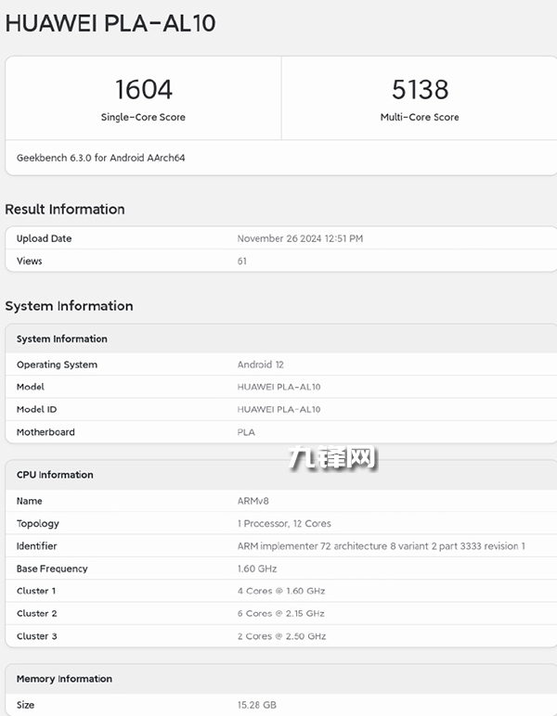Click Geekbench 6.3.0 for Android AArch64 text
Screen dimensions: 557x716
pos(101,158)
